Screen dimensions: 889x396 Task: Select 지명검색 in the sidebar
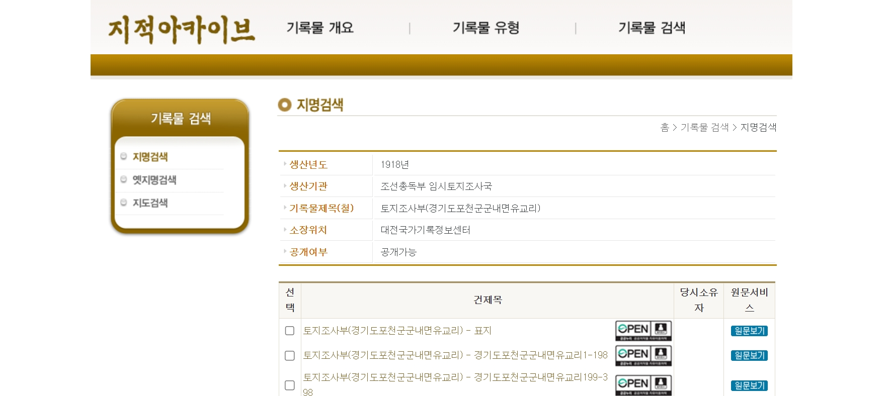pyautogui.click(x=150, y=157)
